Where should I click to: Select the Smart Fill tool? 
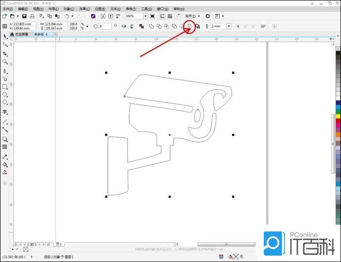5,173
